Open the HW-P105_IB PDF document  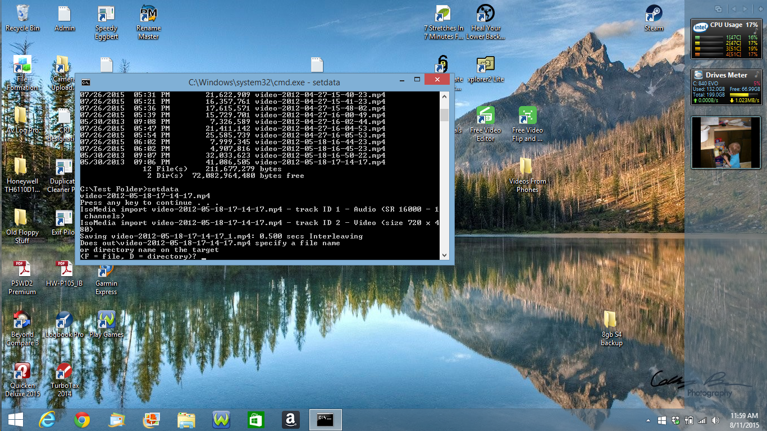click(x=64, y=273)
